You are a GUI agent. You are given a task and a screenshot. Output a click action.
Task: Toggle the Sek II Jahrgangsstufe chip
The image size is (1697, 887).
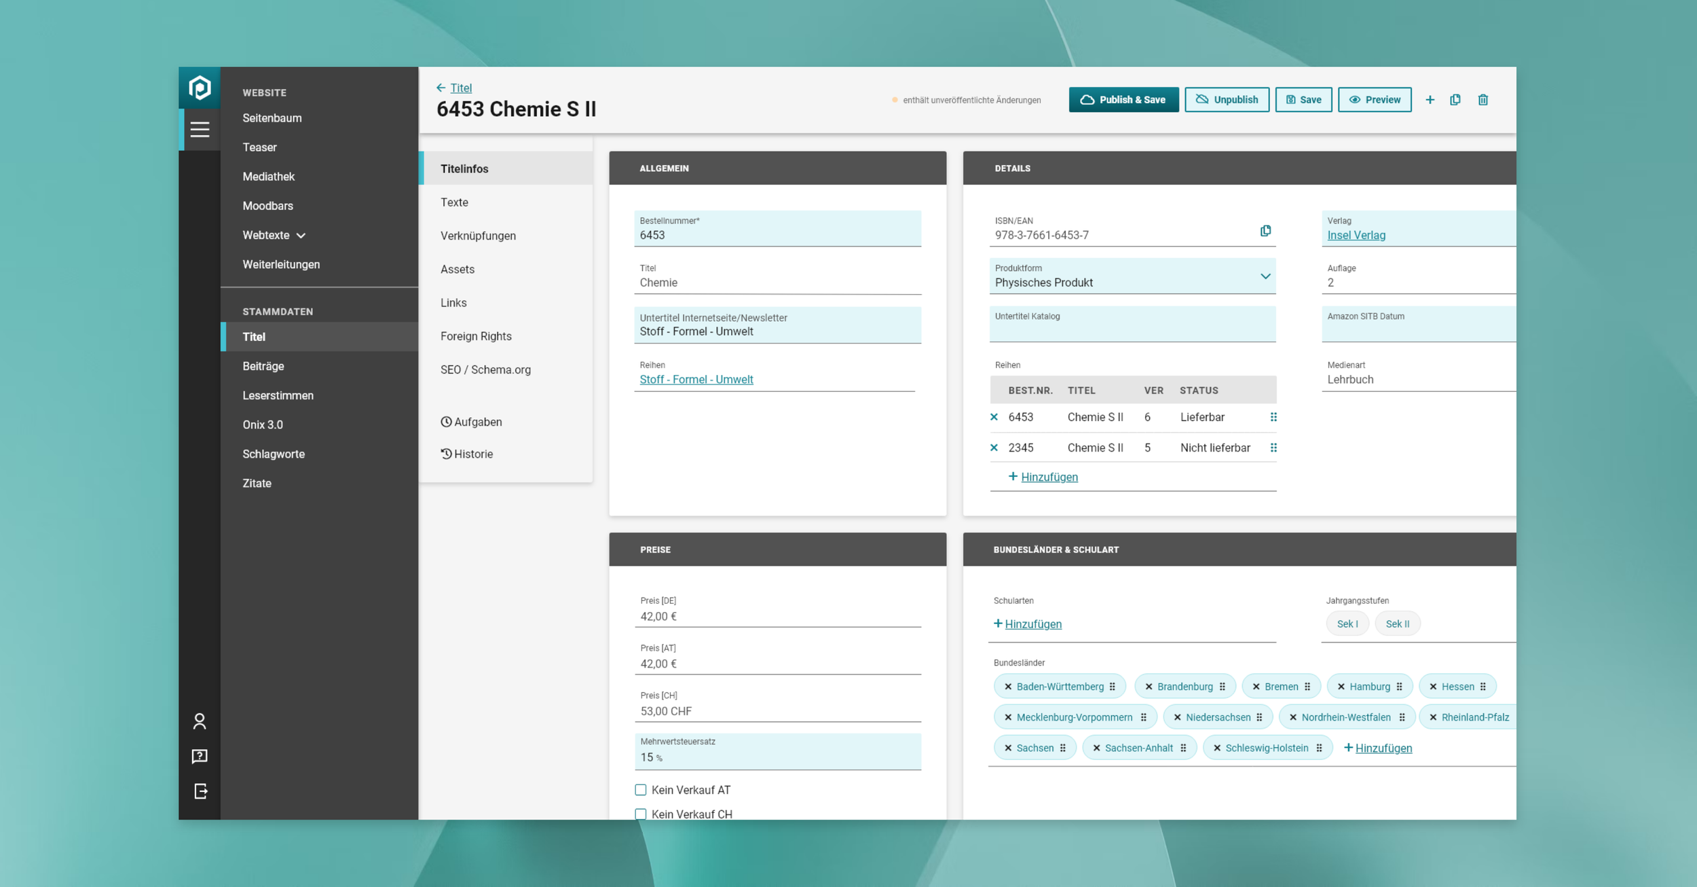(x=1397, y=623)
